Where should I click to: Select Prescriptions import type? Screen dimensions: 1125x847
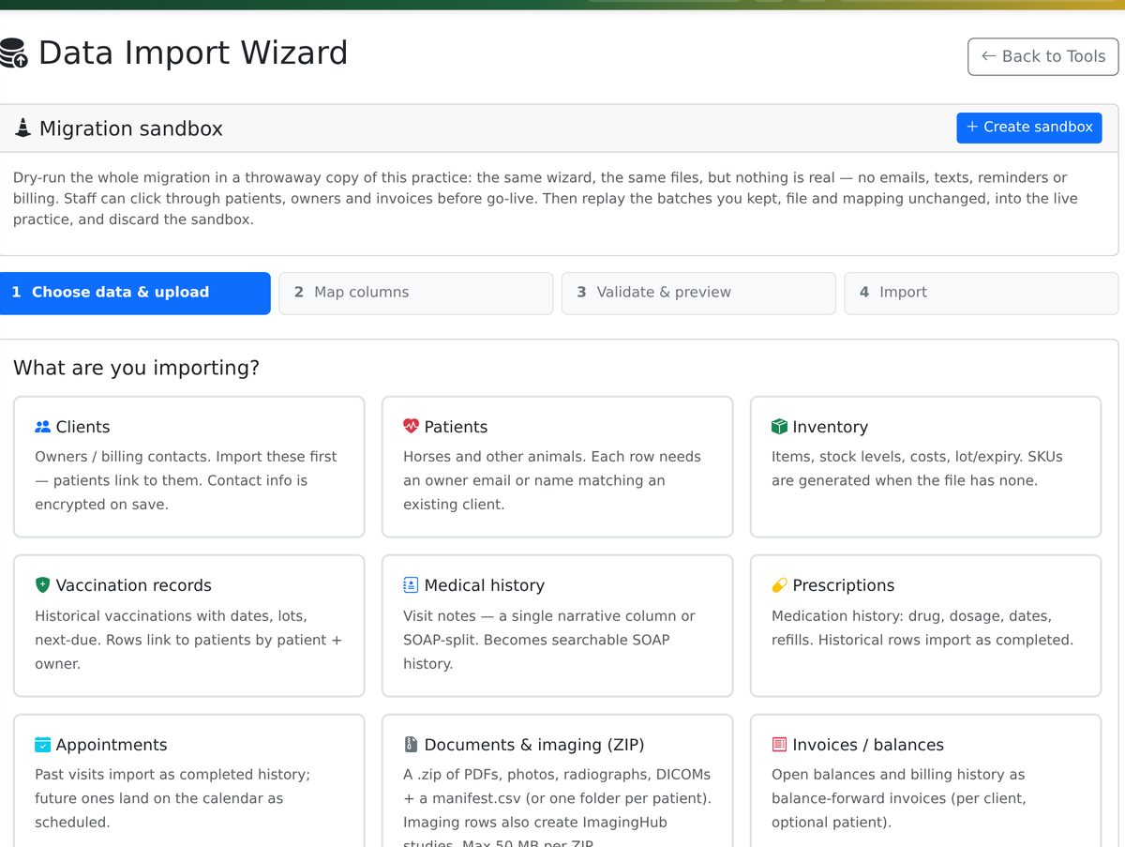925,626
